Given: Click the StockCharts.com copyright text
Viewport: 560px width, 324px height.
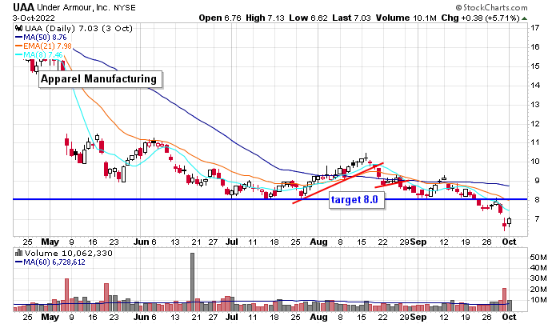Looking at the screenshot, I should click(492, 7).
